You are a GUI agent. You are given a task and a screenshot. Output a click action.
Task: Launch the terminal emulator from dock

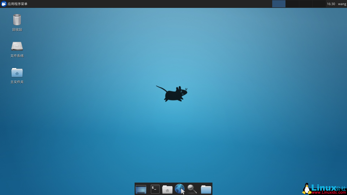[155, 189]
